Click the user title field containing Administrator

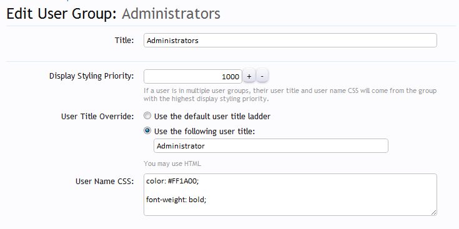click(x=271, y=145)
